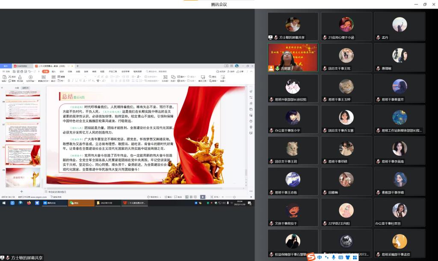Screen dimensions: 438x261
Task: Open the Sogou soft keyboard icon
Action: click(x=341, y=257)
